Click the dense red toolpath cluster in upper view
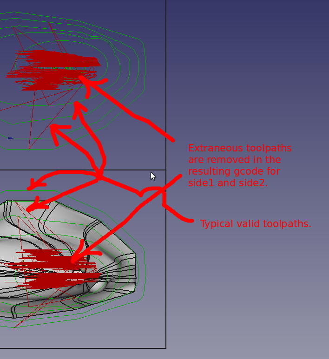The height and width of the screenshot is (359, 329). tap(51, 70)
